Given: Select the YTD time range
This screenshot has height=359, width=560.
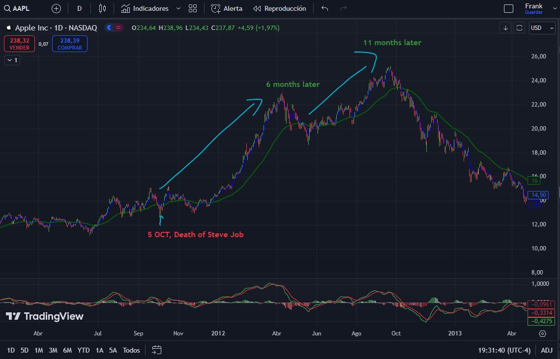Looking at the screenshot, I should tap(84, 350).
